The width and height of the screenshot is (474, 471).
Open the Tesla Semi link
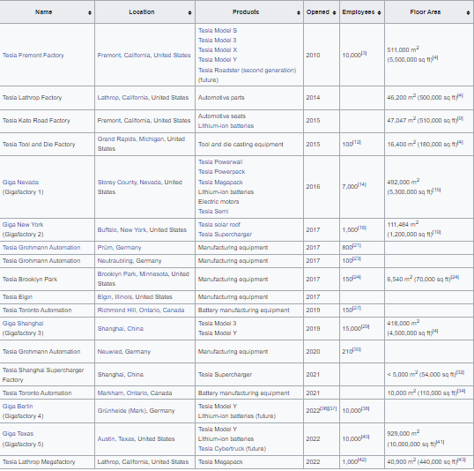click(213, 212)
